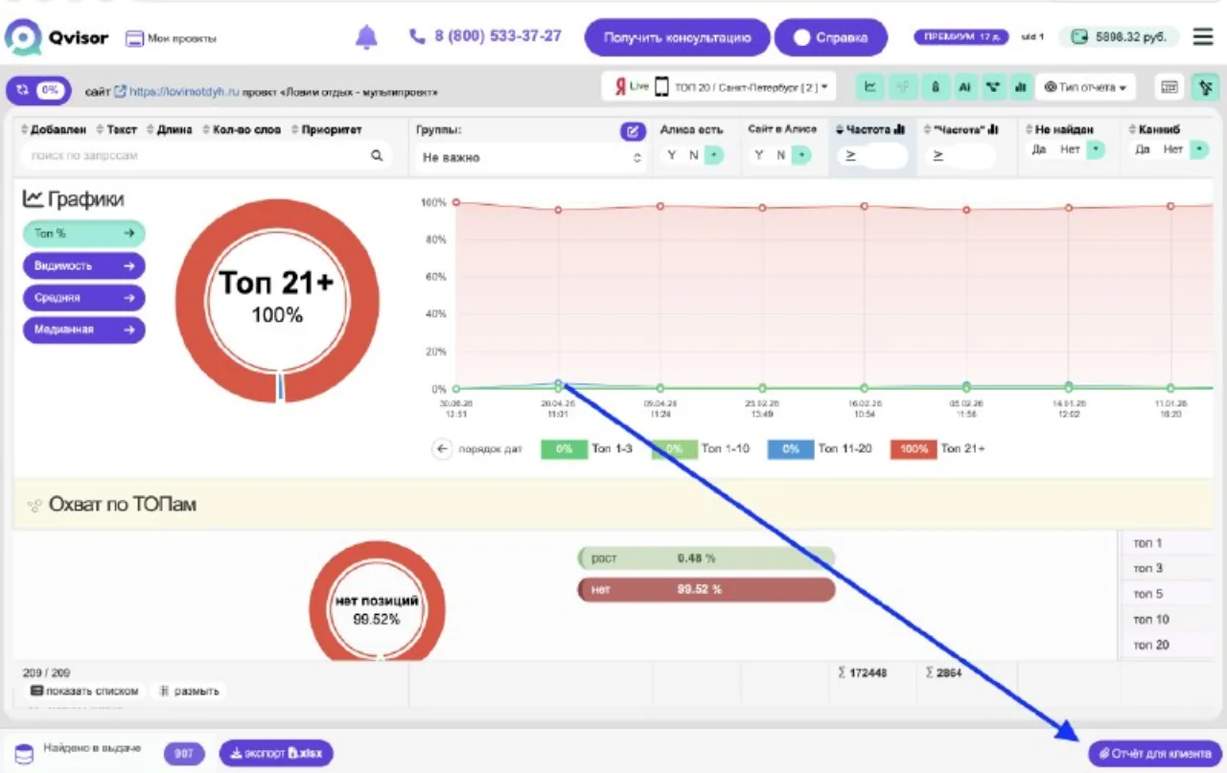Select Y under Алиса есть
The height and width of the screenshot is (773, 1227).
click(x=671, y=154)
